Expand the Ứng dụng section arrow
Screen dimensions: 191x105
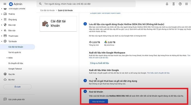click(2, 19)
